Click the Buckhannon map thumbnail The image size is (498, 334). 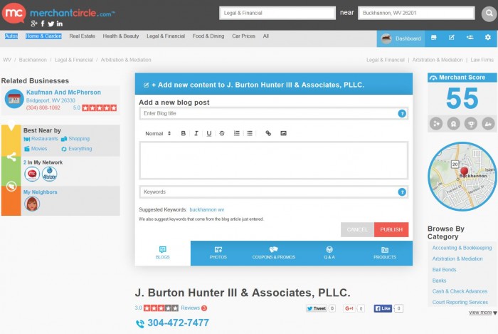tap(462, 177)
